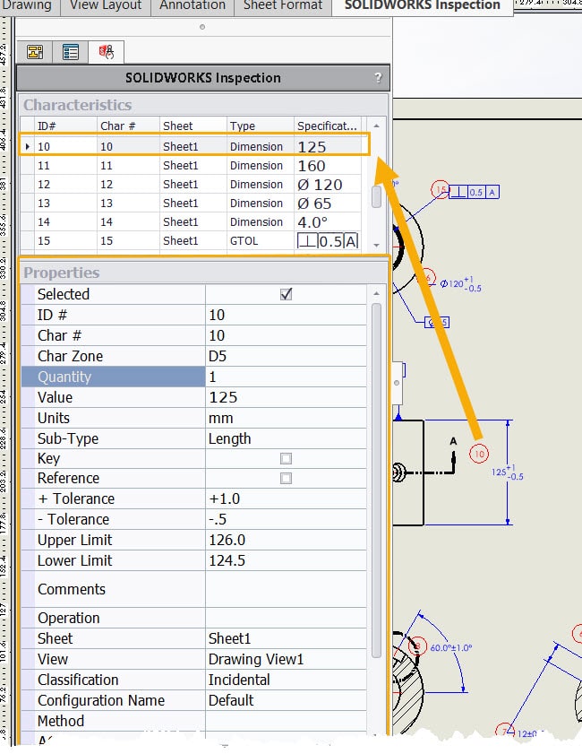Edit the Value field showing 125
This screenshot has width=582, height=754.
[287, 398]
